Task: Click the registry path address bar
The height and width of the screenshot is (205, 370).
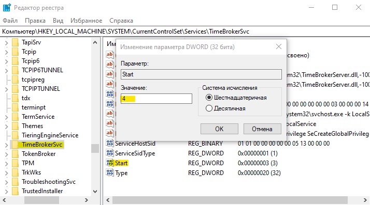Action: point(185,31)
